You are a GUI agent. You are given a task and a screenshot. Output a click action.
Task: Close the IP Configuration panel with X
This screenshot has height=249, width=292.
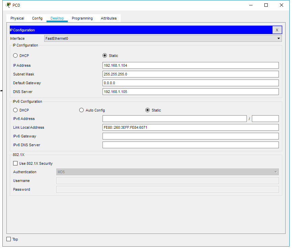(277, 30)
